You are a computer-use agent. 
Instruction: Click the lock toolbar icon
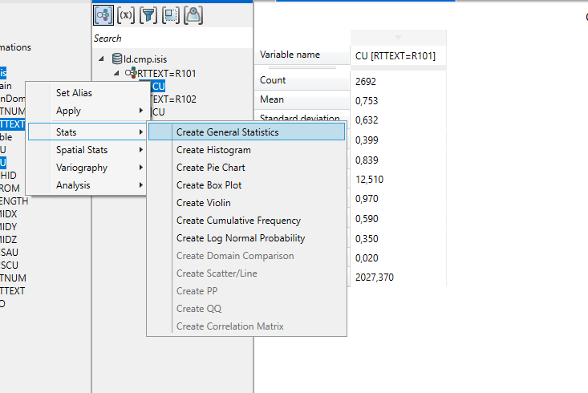pyautogui.click(x=193, y=15)
